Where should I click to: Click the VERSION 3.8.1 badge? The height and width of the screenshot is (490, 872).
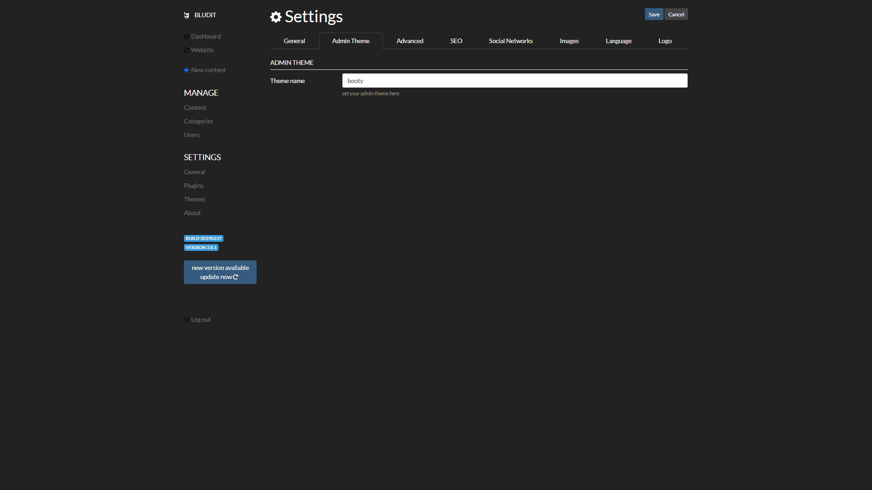tap(201, 247)
